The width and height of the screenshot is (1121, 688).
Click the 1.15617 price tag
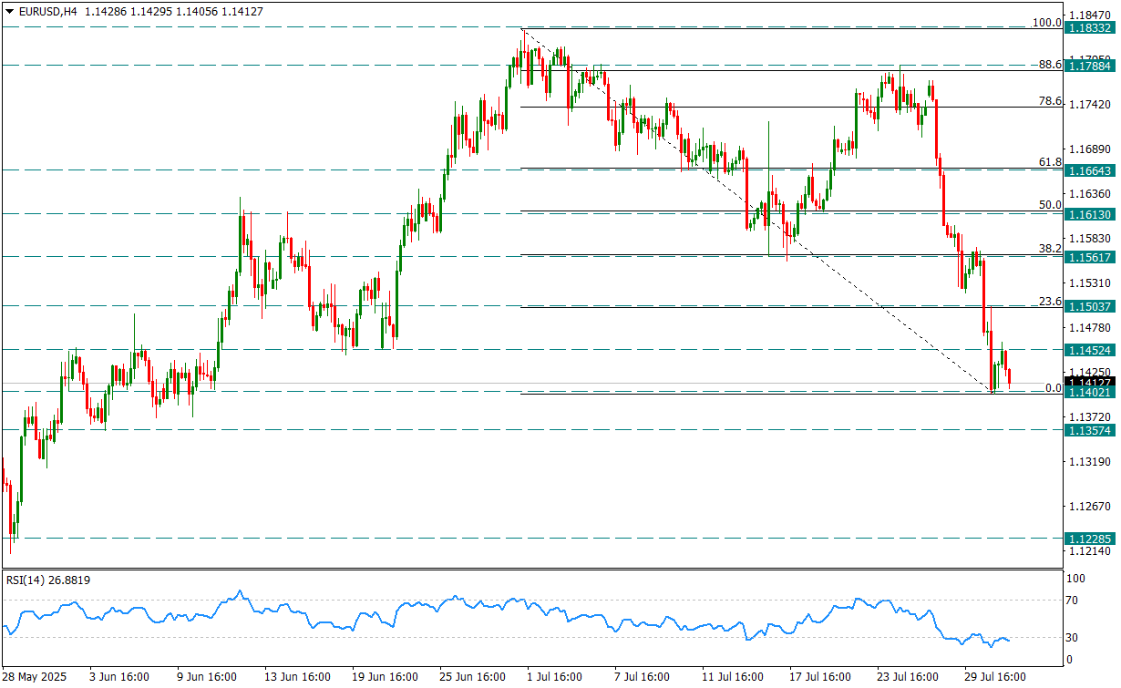(x=1091, y=257)
